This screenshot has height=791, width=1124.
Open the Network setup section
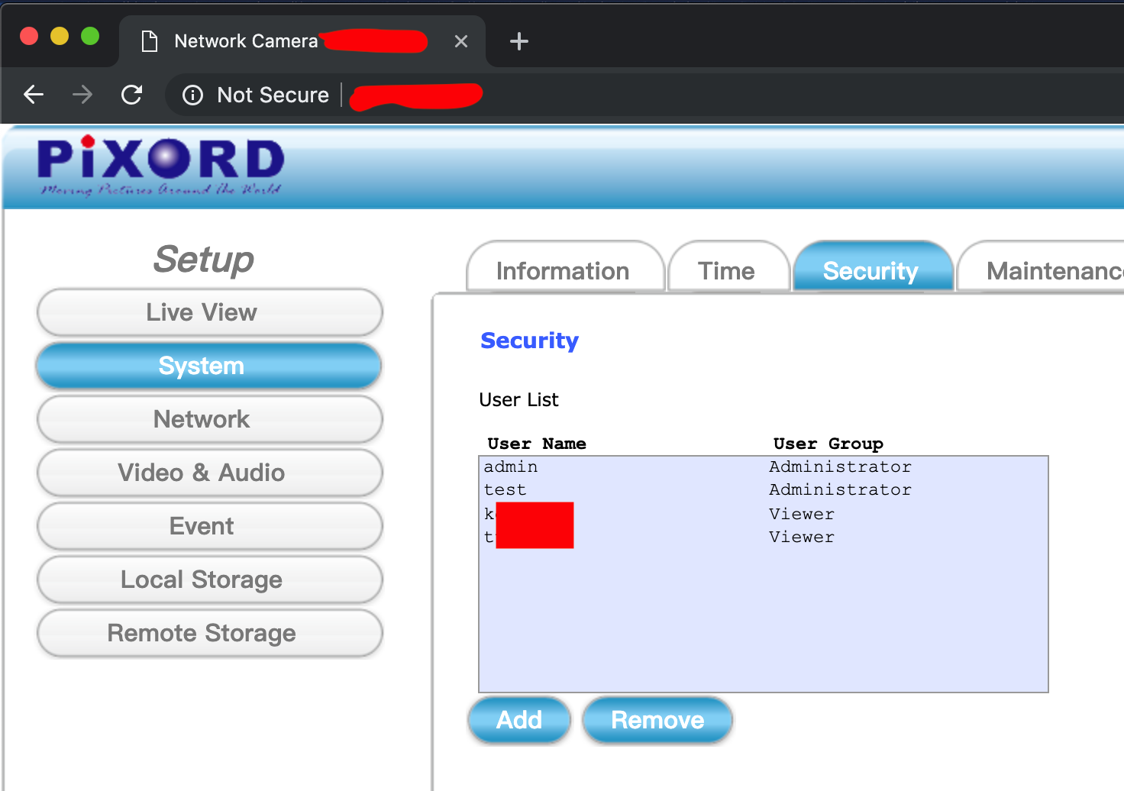209,419
